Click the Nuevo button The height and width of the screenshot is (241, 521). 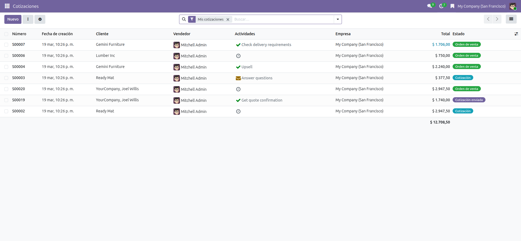[13, 19]
